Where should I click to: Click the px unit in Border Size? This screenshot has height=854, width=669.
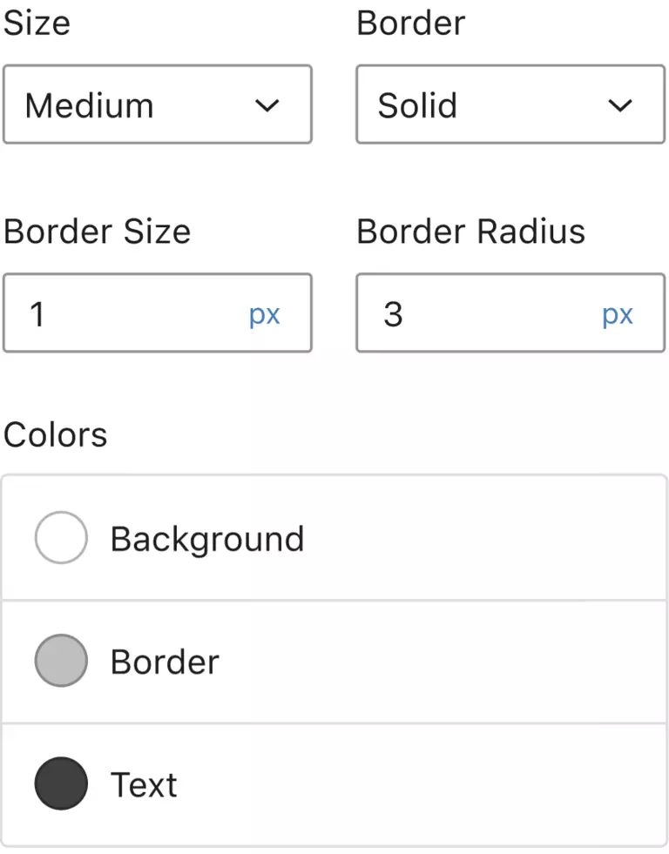point(264,315)
